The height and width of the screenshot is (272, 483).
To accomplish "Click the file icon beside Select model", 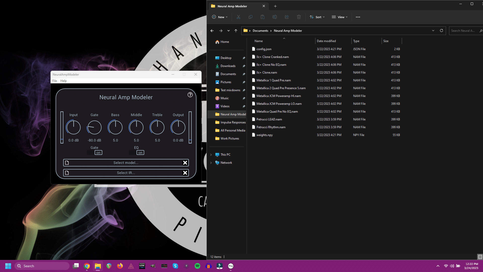I will click(67, 163).
